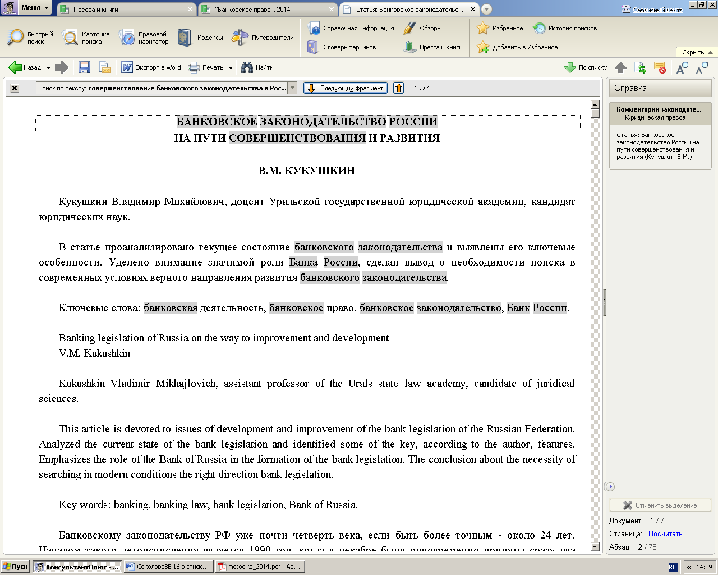Viewport: 718px width, 575px height.
Task: Open Пресса и книги toolbar item
Action: 433,47
